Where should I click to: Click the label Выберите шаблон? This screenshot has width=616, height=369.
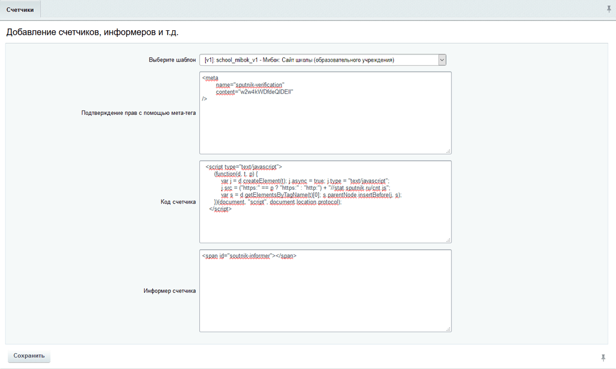click(172, 60)
